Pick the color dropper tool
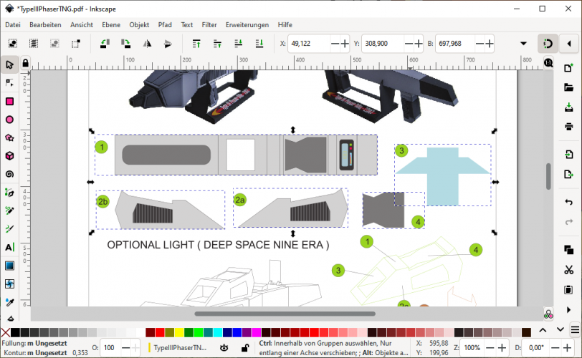 point(9,302)
